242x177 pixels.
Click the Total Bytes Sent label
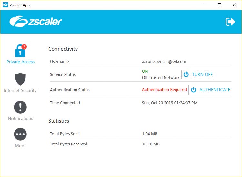64,134
